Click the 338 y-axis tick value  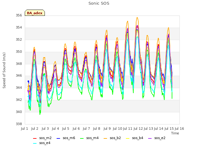tap(19, 124)
